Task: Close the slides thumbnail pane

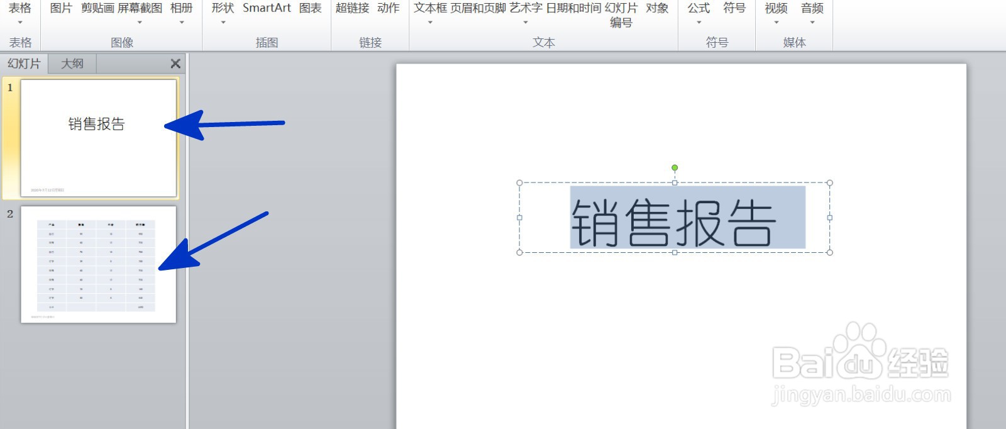Action: [x=175, y=64]
